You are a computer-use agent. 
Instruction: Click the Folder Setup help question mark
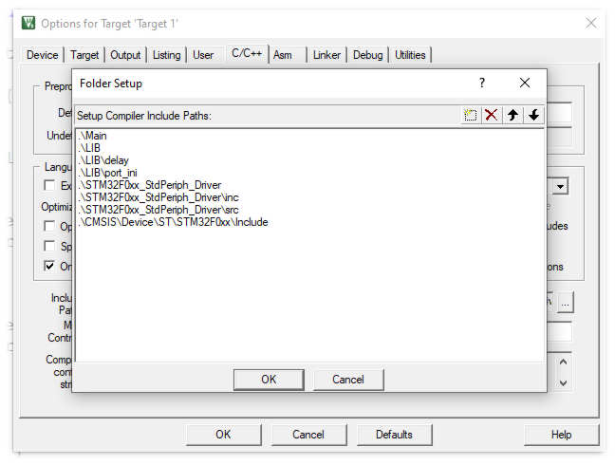(482, 84)
